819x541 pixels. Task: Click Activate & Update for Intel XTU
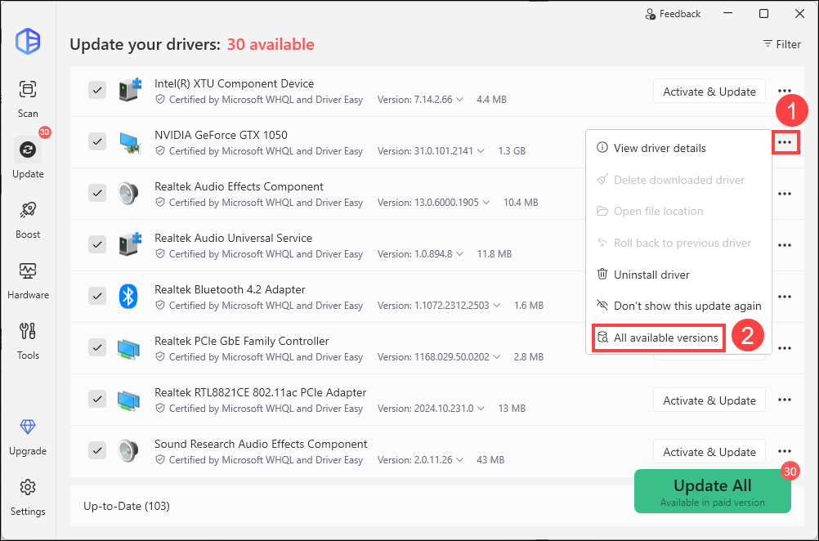click(709, 92)
